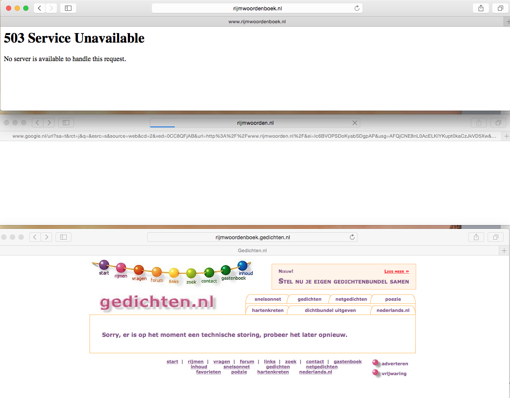Go back in the rijmwoordenboek.nl window
510x398 pixels.
pos(40,9)
